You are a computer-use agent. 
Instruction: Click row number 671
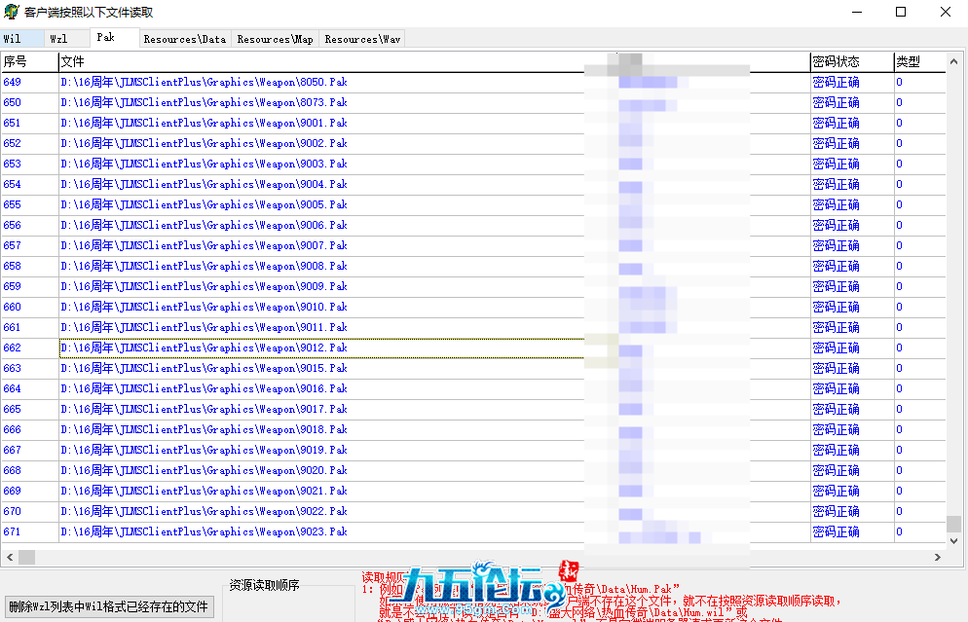(x=13, y=531)
